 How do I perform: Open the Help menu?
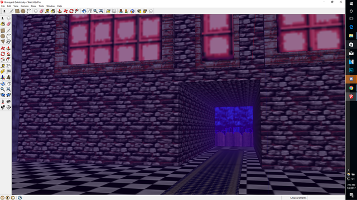60,6
